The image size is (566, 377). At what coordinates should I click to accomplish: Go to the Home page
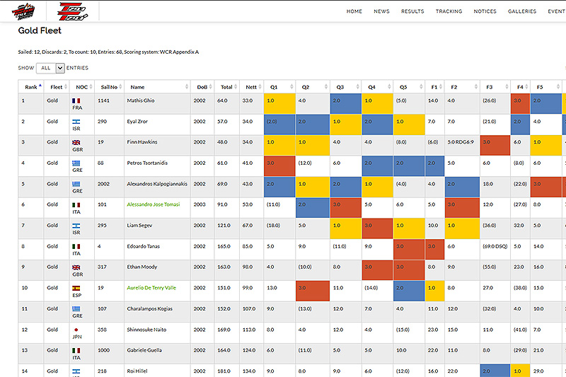coord(354,11)
